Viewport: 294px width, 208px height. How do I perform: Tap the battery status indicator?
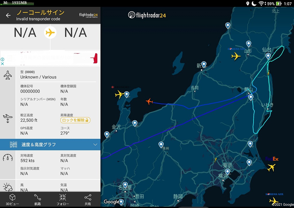(x=279, y=3)
